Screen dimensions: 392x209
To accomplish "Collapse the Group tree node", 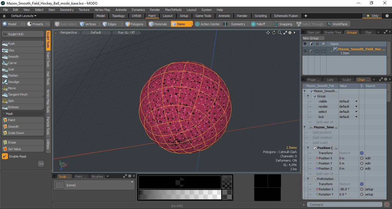I will click(308, 96).
